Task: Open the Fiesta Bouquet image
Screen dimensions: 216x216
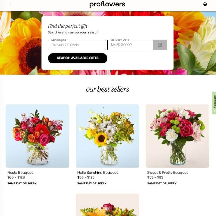Action: 38,136
